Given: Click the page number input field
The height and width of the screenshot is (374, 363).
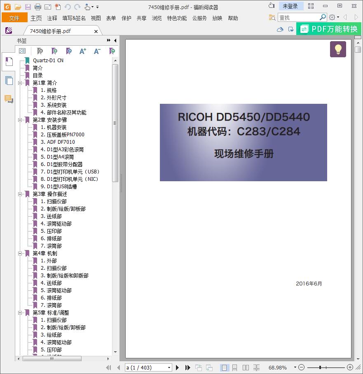Looking at the screenshot, I should [x=146, y=367].
